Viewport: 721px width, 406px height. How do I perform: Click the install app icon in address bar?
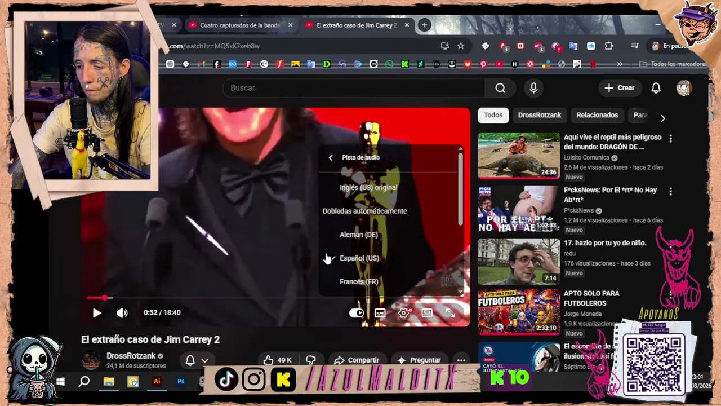(445, 46)
